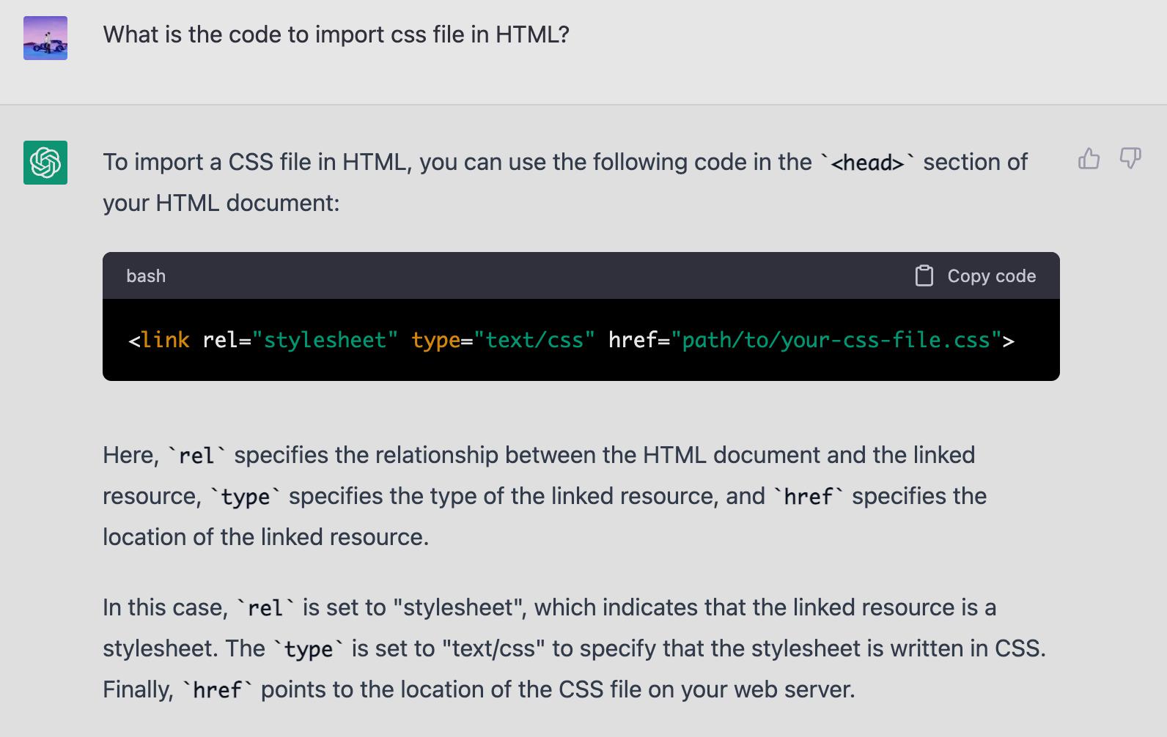1167x737 pixels.
Task: Click the user profile avatar image
Action: (45, 38)
